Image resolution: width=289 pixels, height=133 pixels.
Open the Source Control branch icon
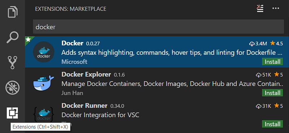[13, 63]
